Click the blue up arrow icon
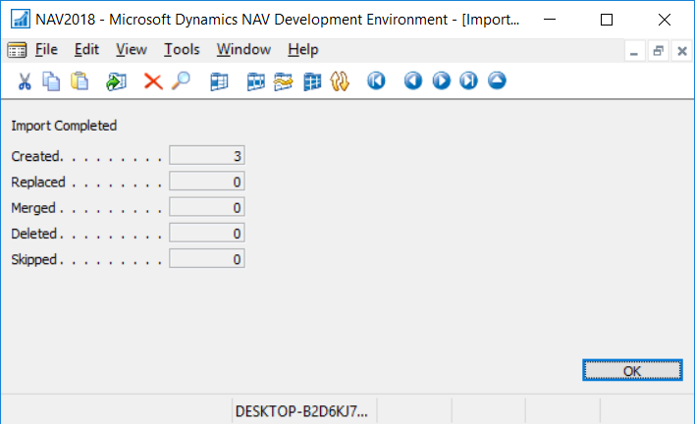 point(497,82)
